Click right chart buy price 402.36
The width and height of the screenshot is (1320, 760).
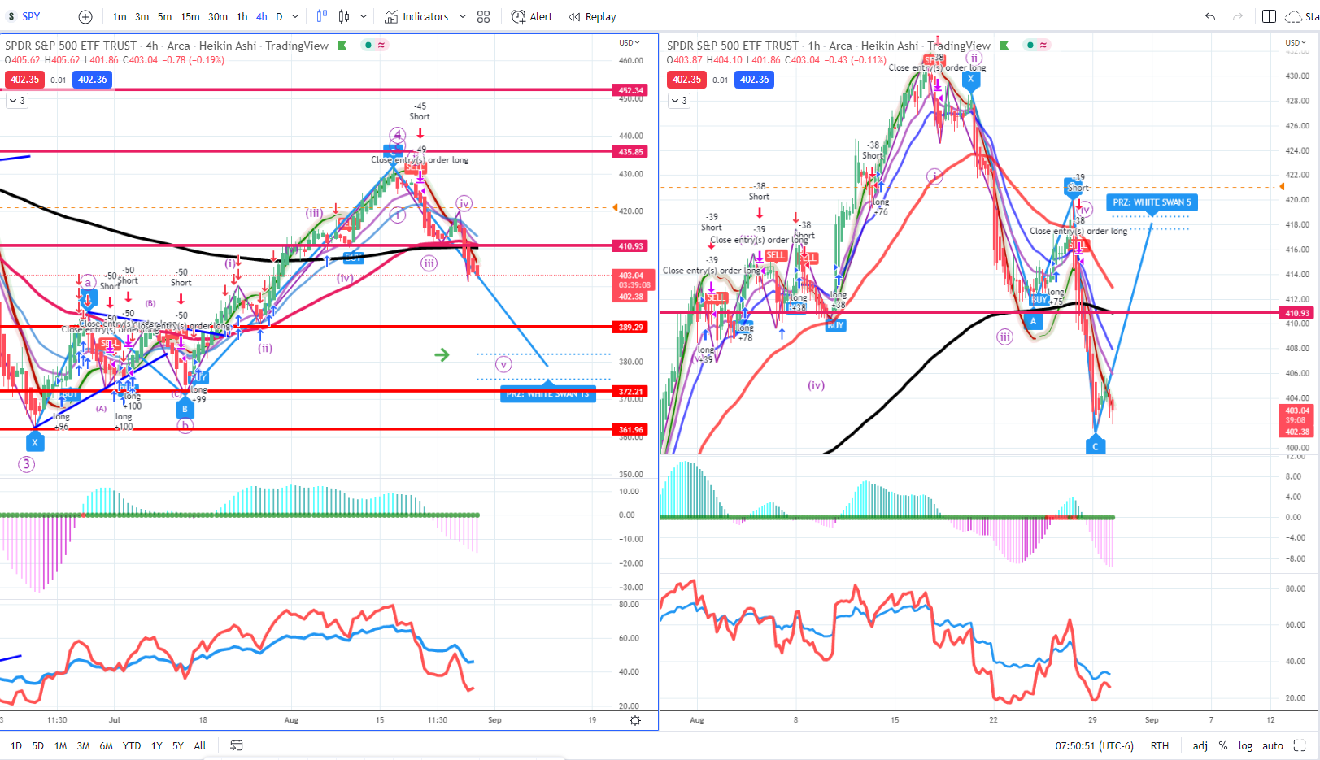click(x=754, y=80)
